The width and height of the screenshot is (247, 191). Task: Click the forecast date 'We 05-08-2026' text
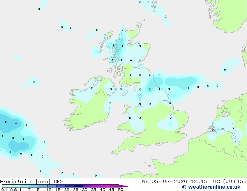164,182
